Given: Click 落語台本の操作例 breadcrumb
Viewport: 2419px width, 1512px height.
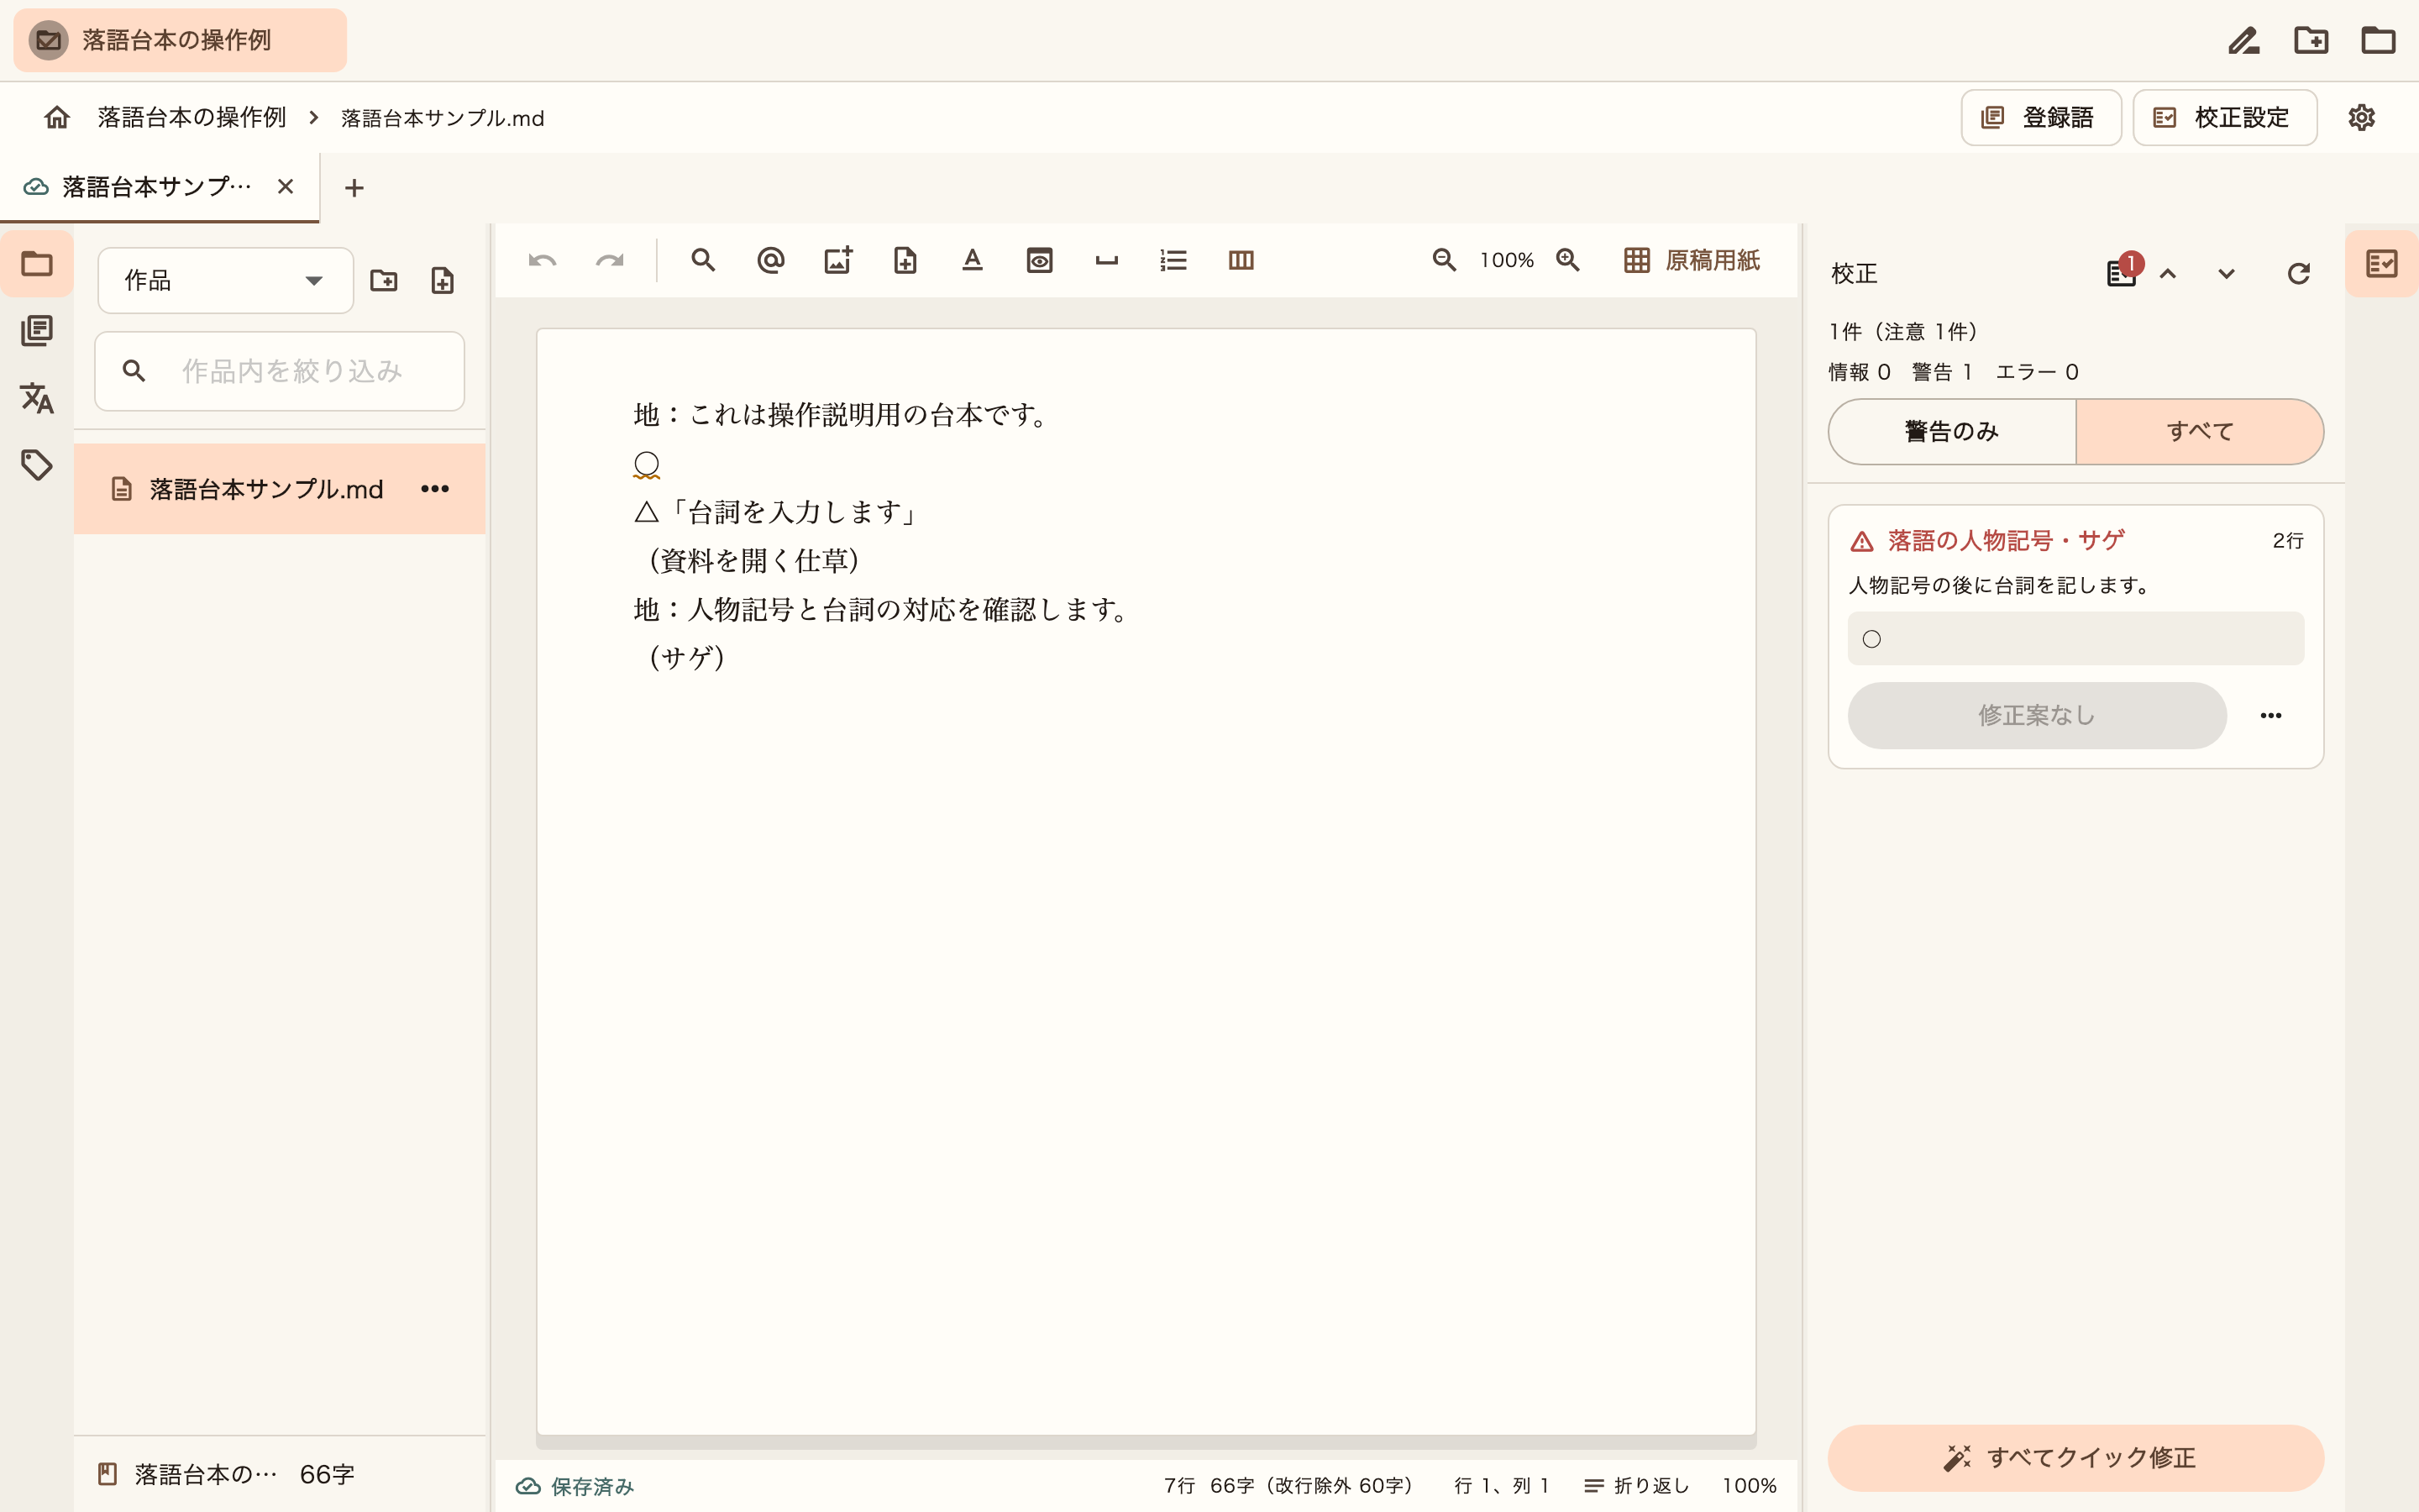Looking at the screenshot, I should [192, 118].
